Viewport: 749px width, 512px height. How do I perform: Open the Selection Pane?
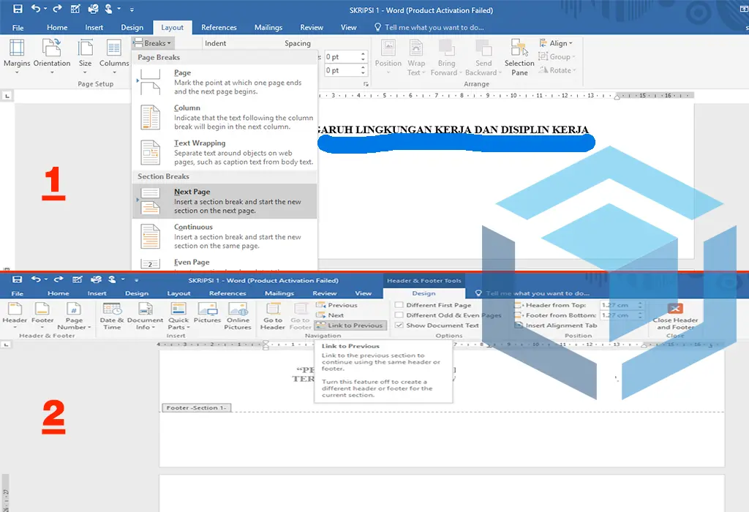519,56
